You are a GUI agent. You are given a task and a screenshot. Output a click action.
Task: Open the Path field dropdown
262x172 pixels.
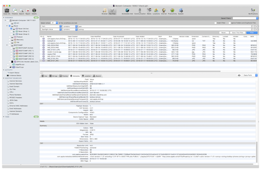[x=51, y=26]
